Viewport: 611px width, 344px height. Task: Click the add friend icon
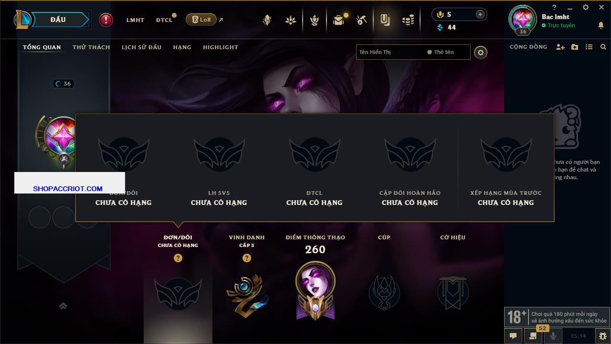(560, 47)
